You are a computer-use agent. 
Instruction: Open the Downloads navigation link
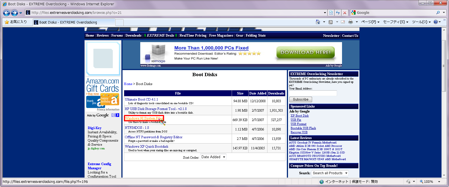tap(133, 35)
